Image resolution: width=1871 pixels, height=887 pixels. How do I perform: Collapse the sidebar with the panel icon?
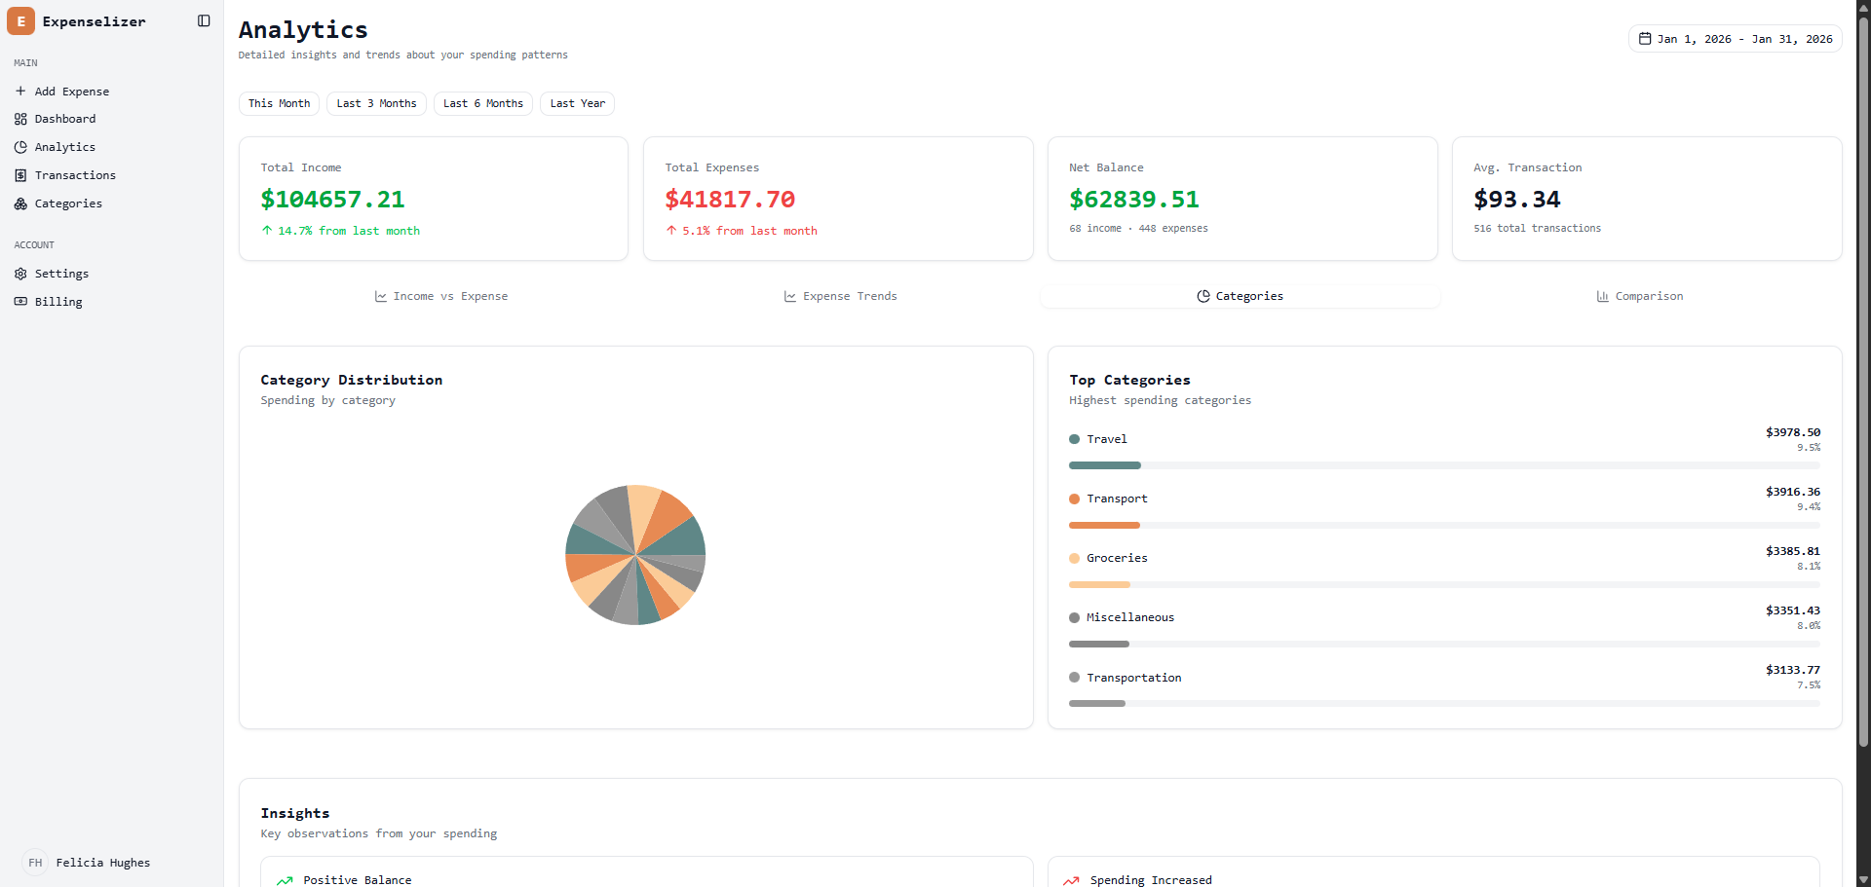coord(203,20)
